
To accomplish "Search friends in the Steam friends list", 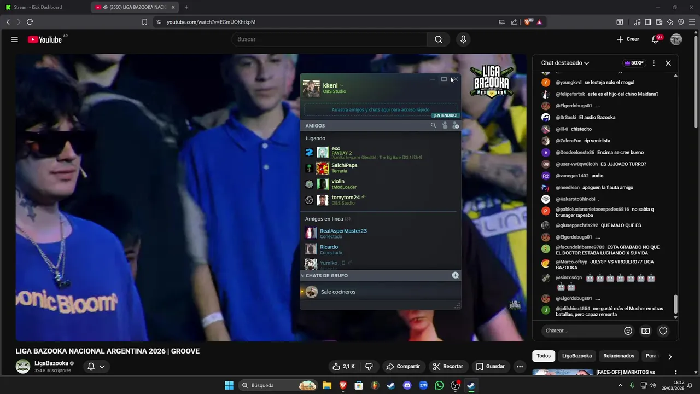I will coord(433,125).
